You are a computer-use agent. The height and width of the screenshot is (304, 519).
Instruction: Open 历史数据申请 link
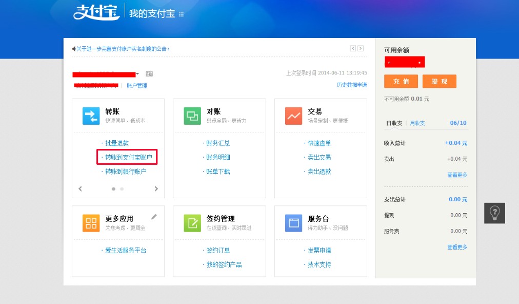point(352,85)
